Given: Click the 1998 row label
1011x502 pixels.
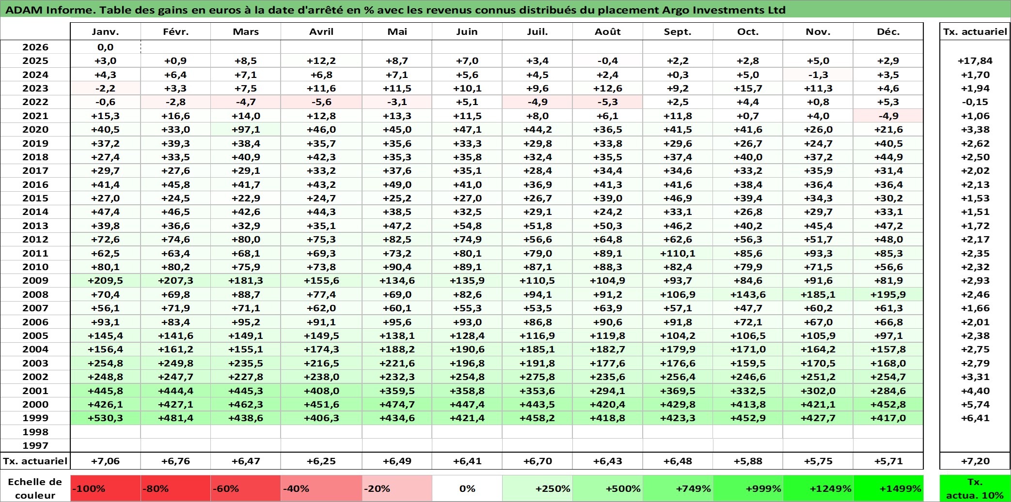Looking at the screenshot, I should click(x=35, y=432).
